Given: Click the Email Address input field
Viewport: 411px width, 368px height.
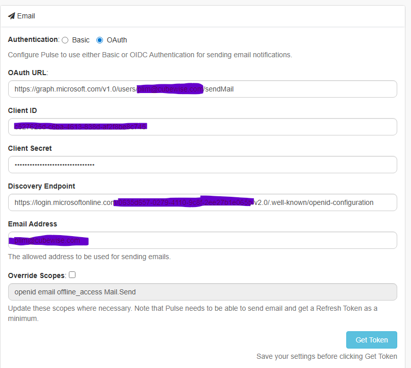Looking at the screenshot, I should coord(202,240).
